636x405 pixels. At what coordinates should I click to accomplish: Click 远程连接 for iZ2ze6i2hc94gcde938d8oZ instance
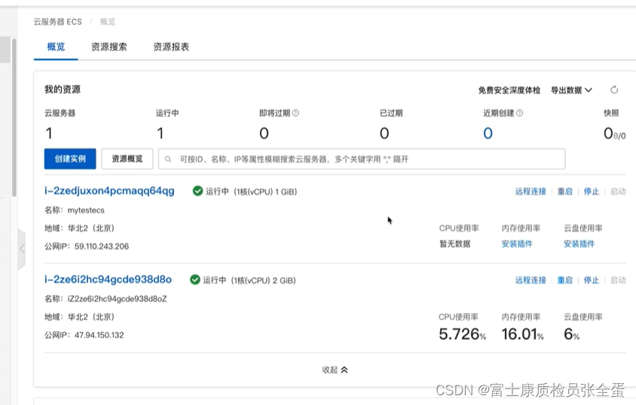(531, 280)
